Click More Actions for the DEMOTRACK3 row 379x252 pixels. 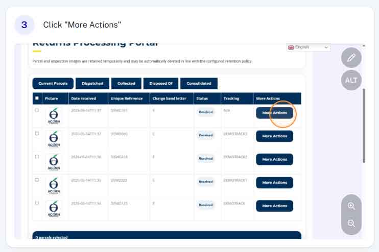275,136
